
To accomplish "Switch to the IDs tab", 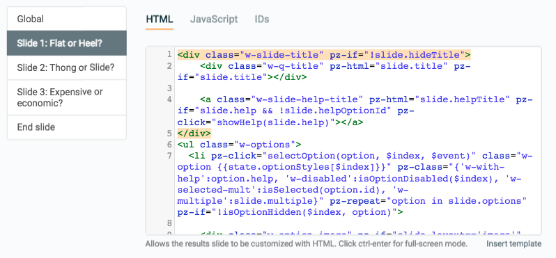I will point(262,19).
